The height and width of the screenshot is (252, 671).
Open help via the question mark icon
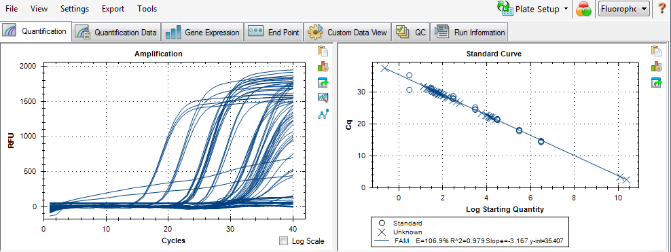[661, 9]
